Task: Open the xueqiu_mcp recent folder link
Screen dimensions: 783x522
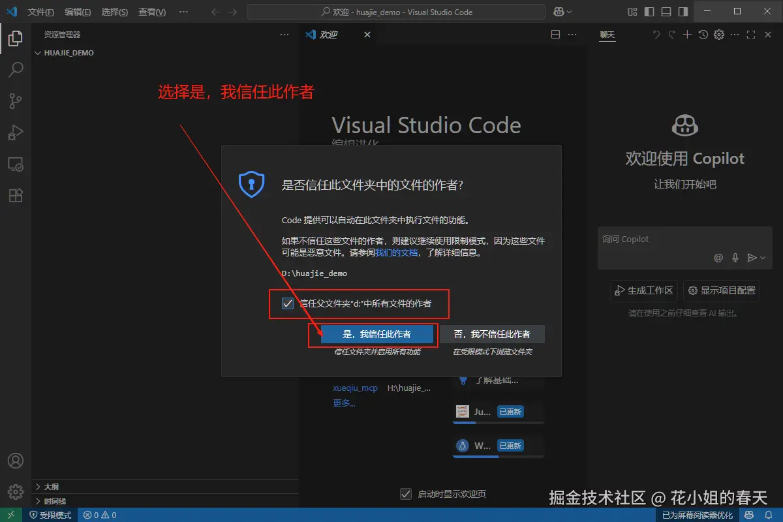Action: 355,388
